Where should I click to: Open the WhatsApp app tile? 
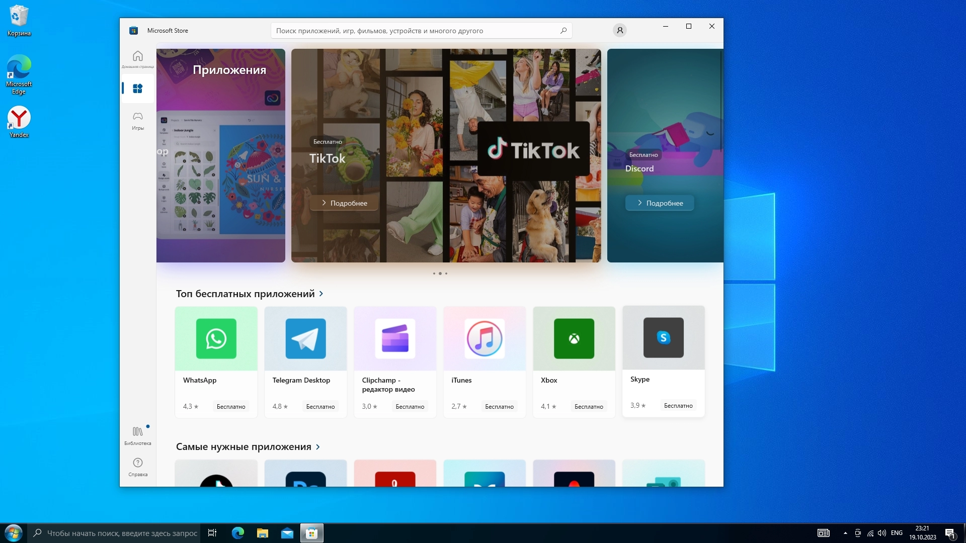pyautogui.click(x=216, y=362)
